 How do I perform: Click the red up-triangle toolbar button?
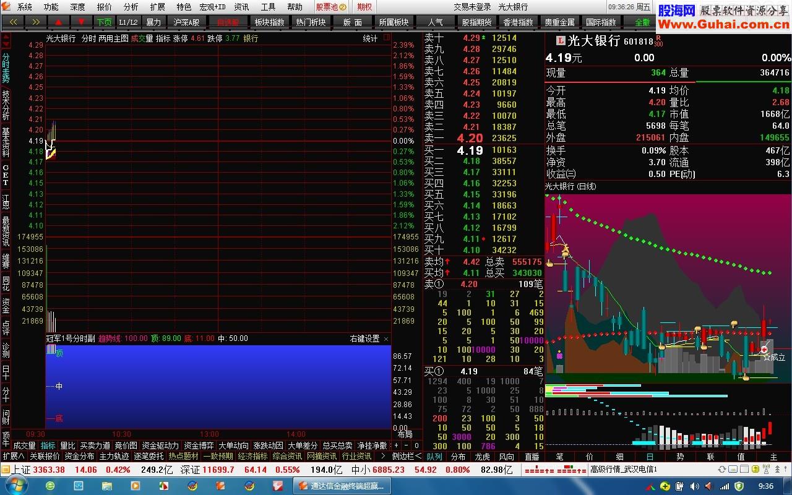tap(59, 22)
